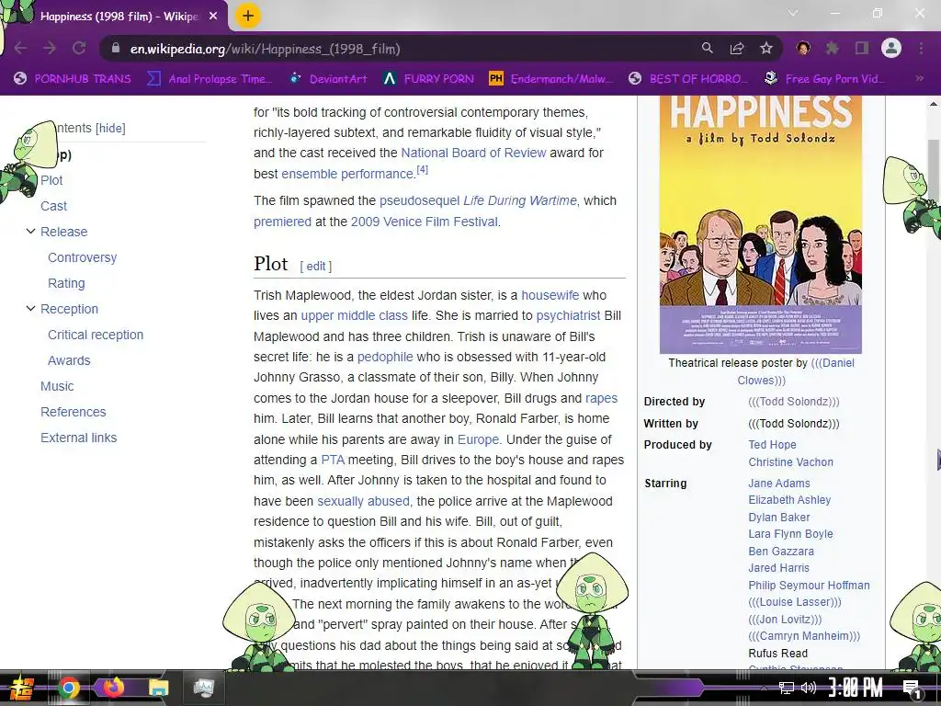Go to the Rating subsection
The width and height of the screenshot is (941, 706).
[x=66, y=283]
